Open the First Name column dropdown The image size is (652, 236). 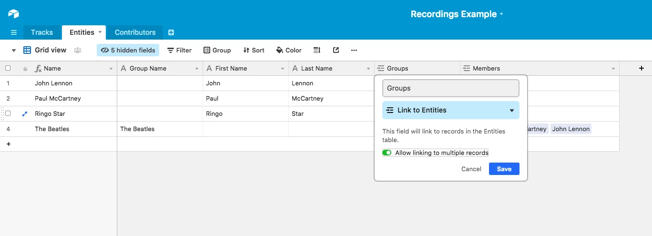point(283,69)
